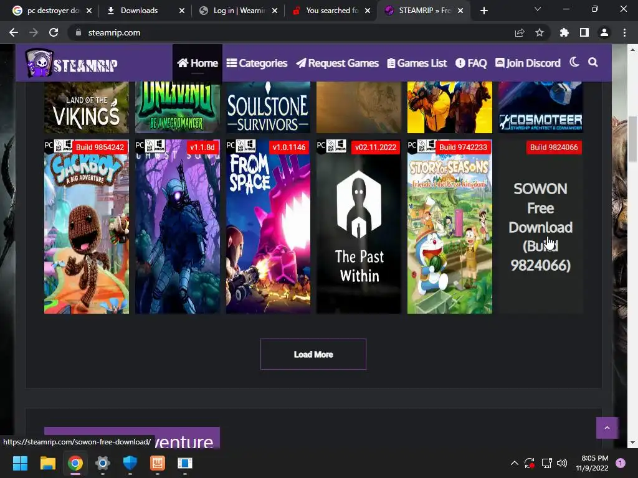Click the scroll-to-top arrow button
Viewport: 638px width, 478px height.
pos(607,428)
